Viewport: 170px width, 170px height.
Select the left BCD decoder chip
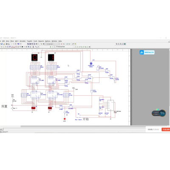(x=35, y=80)
